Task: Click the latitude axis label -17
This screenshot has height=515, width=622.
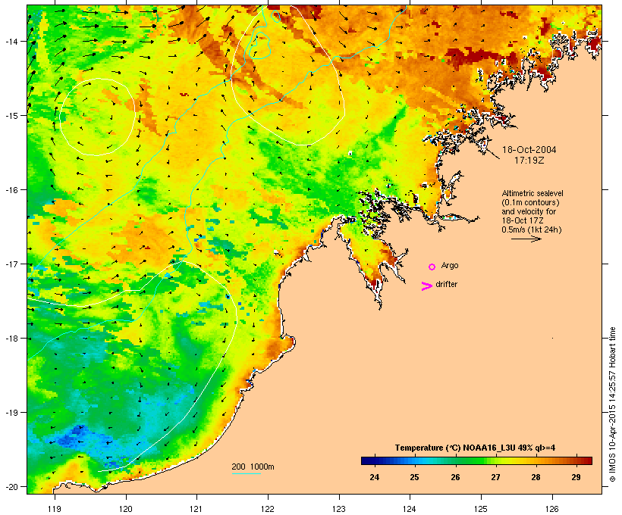Action: [x=11, y=264]
